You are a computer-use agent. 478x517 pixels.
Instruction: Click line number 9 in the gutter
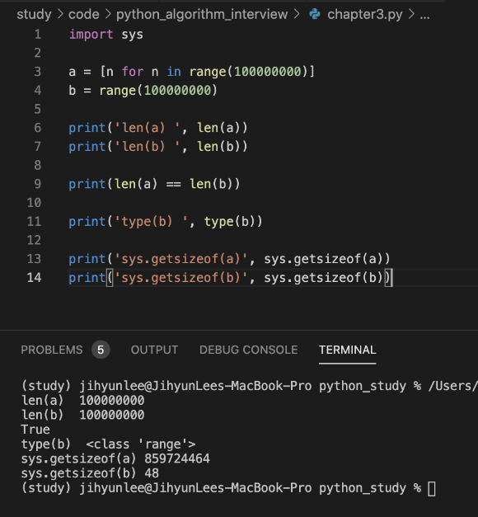[38, 184]
